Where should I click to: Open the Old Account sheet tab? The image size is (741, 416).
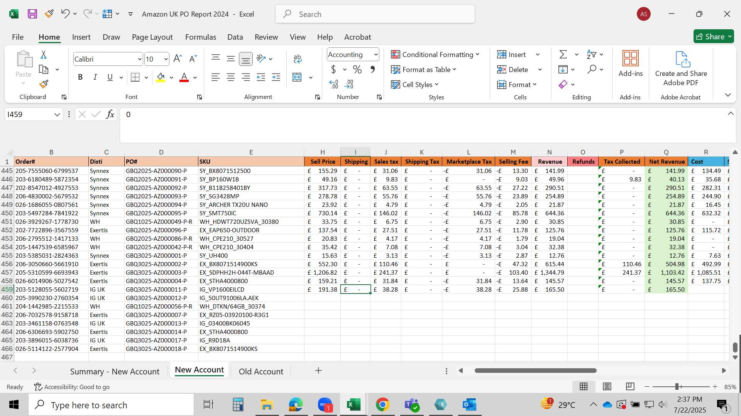[261, 371]
